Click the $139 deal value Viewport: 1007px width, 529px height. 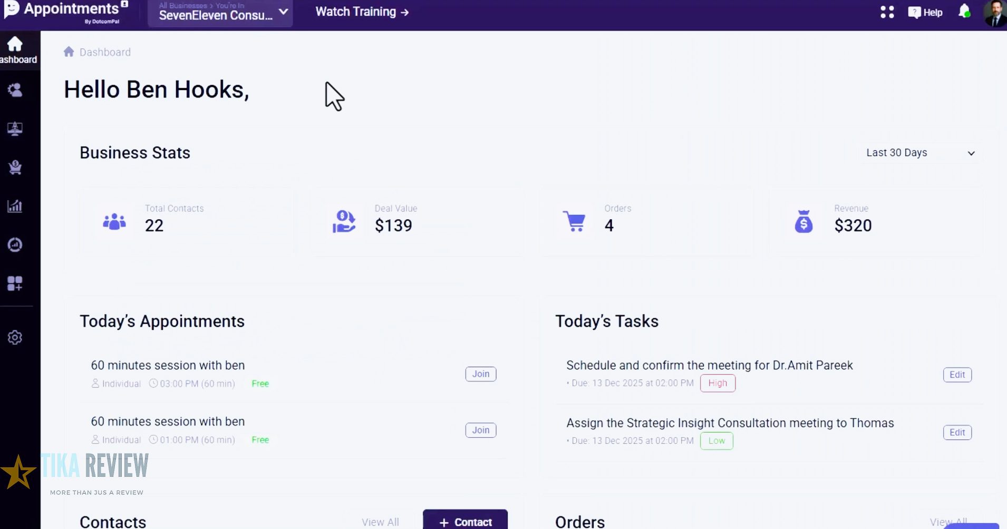click(x=393, y=226)
